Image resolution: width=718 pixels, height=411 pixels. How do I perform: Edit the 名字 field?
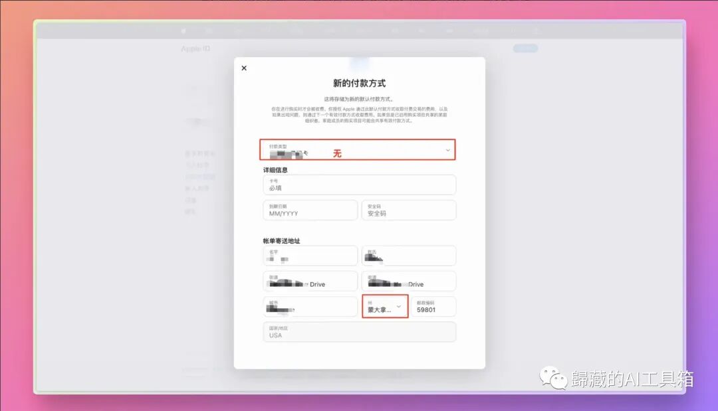point(310,256)
